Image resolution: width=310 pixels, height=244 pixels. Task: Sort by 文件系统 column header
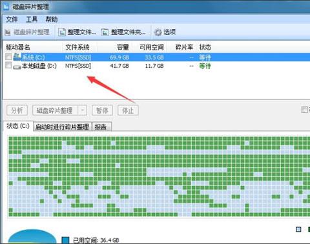pos(77,47)
